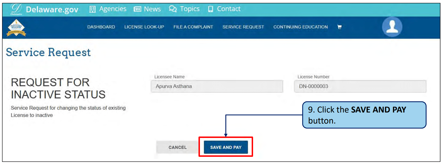This screenshot has height=164, width=444.
Task: Open the Service Request nav item
Action: pyautogui.click(x=243, y=27)
